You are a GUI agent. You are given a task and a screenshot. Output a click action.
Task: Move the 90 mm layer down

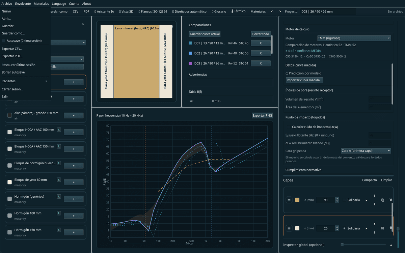tap(374, 204)
